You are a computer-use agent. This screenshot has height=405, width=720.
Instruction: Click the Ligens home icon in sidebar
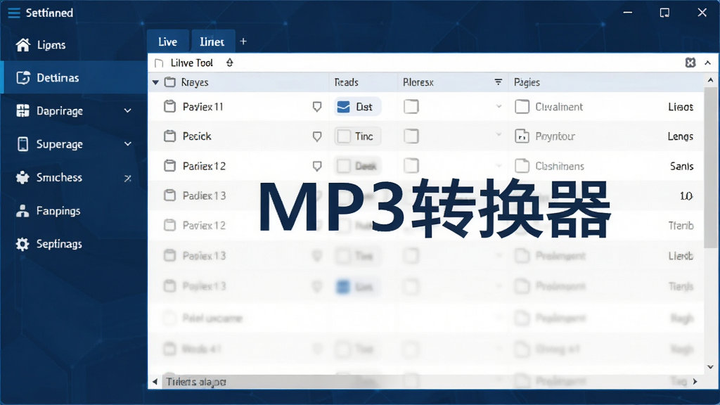click(x=23, y=44)
